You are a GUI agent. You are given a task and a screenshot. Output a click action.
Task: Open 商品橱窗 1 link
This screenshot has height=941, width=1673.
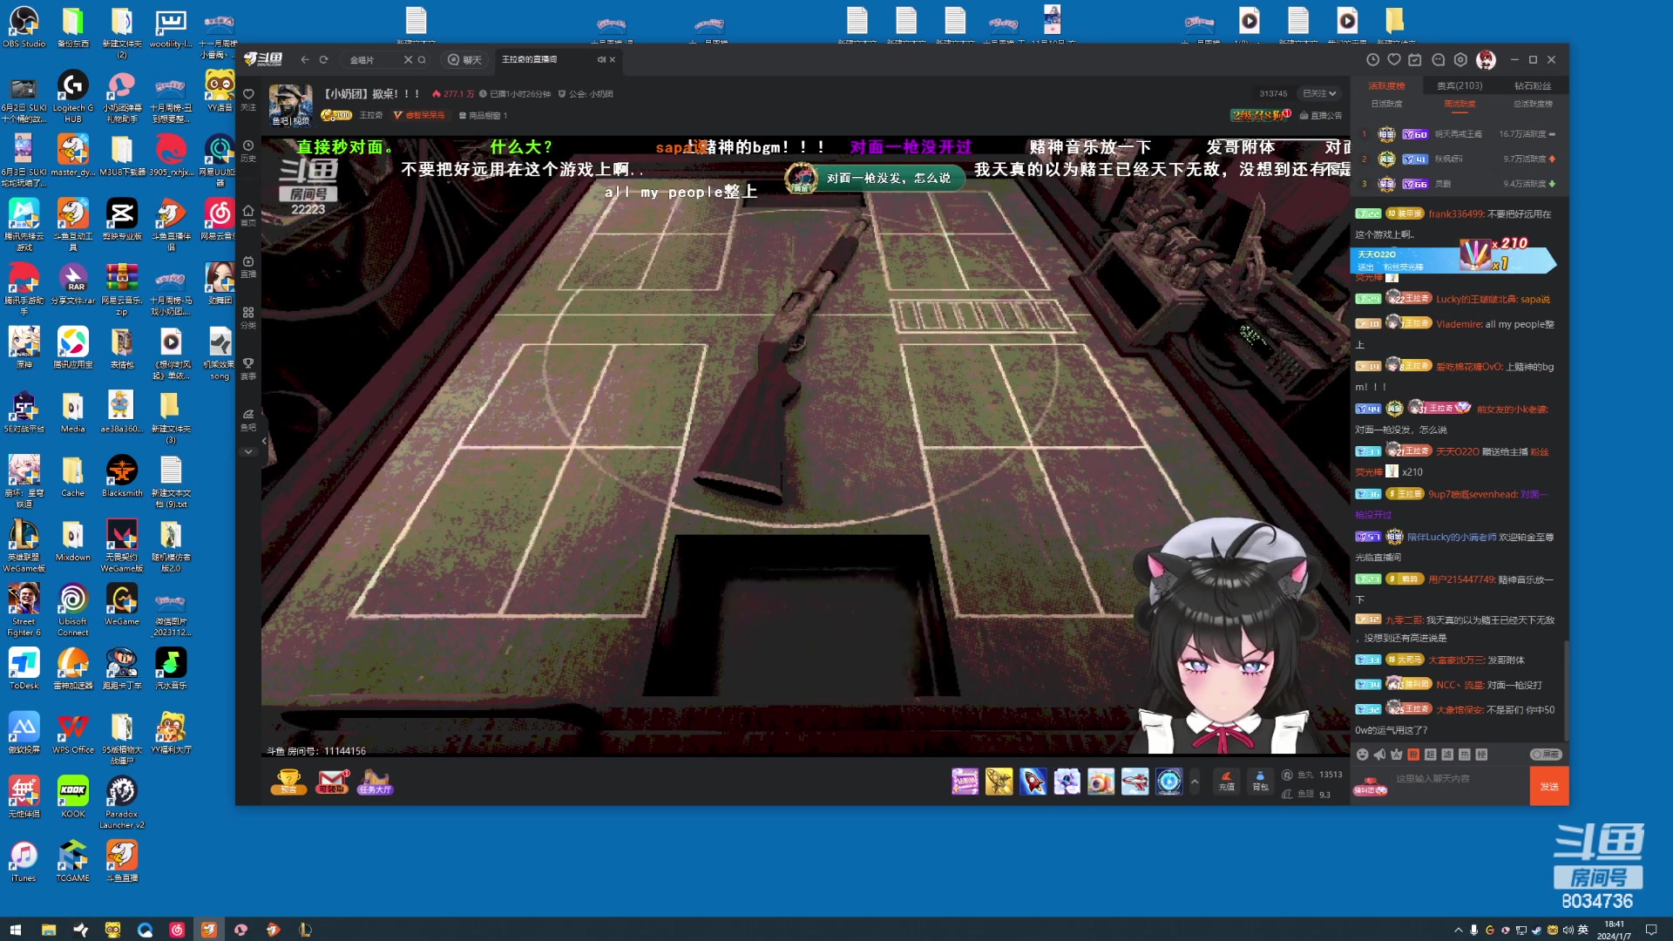tap(484, 115)
